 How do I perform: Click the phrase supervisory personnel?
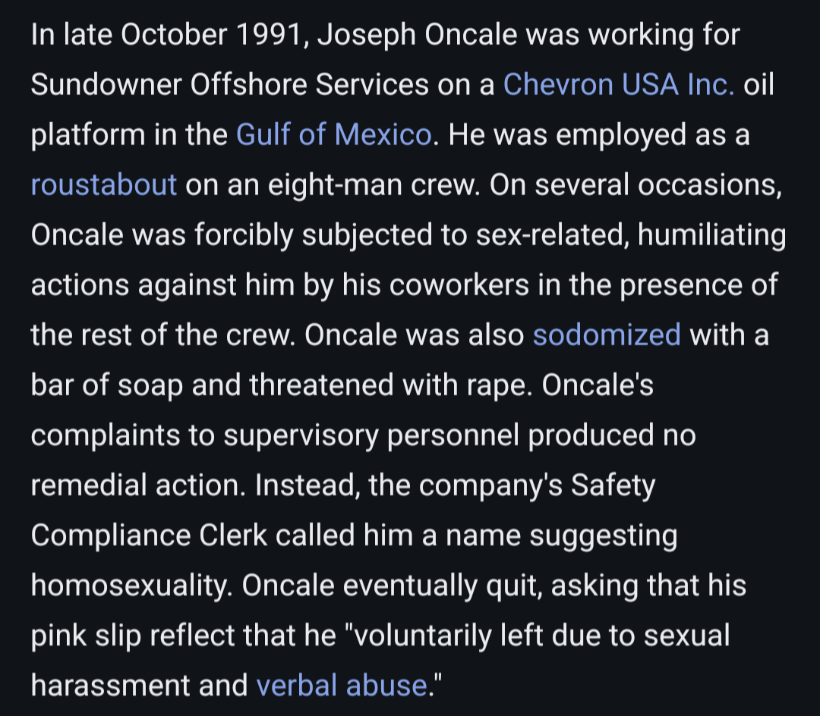pyautogui.click(x=371, y=437)
